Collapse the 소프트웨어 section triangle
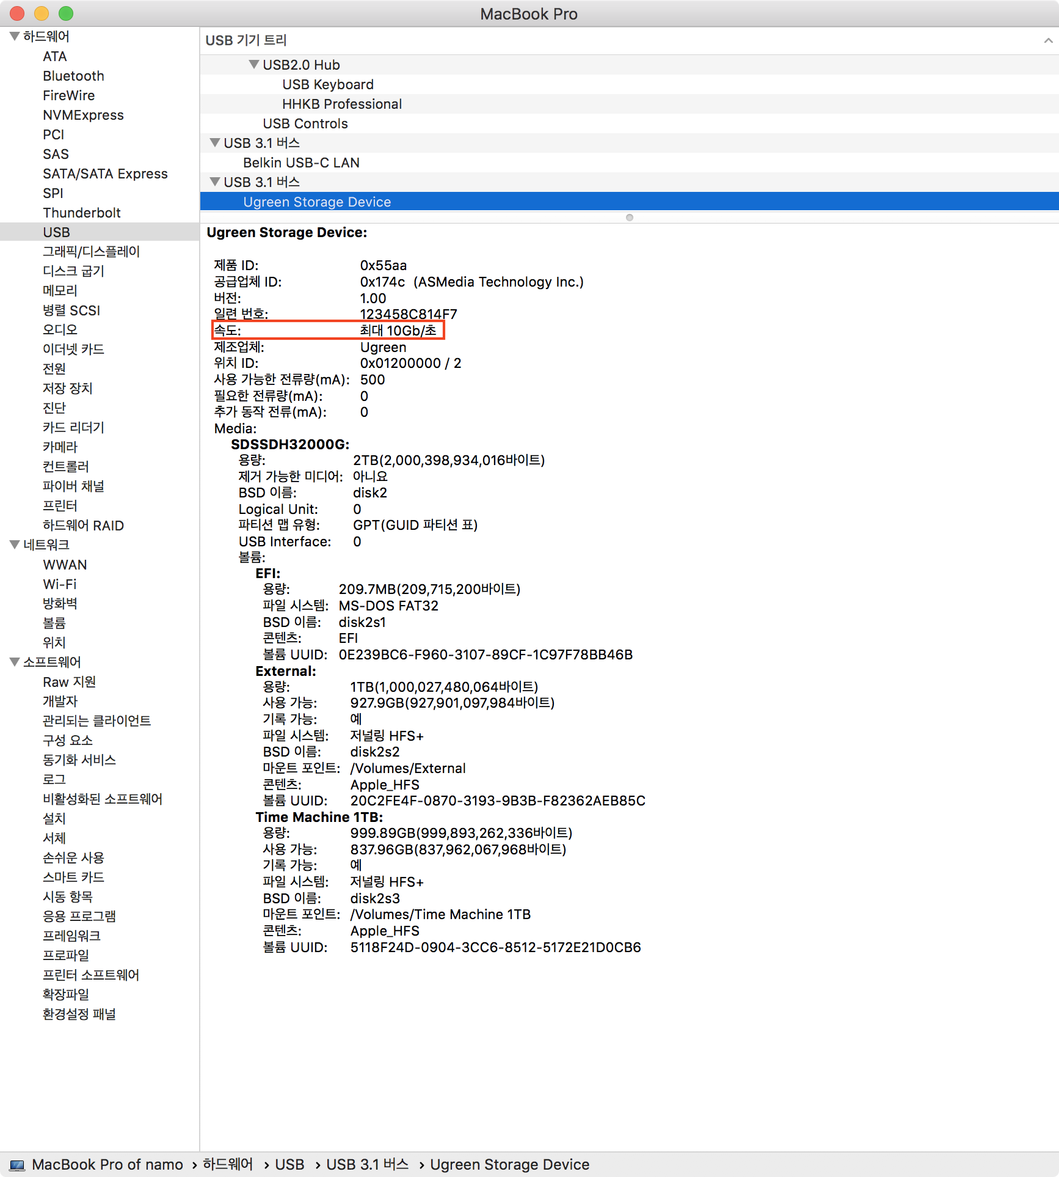 click(15, 662)
